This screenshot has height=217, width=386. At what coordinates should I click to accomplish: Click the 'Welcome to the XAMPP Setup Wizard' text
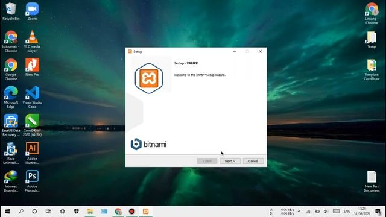(200, 75)
